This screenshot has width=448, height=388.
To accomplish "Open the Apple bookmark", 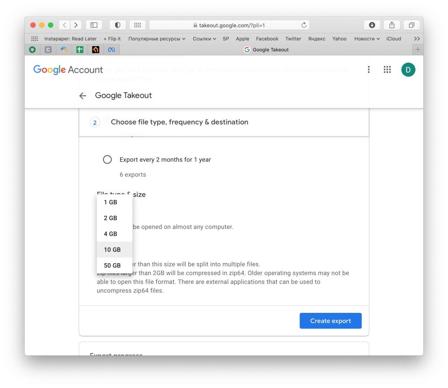I will tap(243, 39).
